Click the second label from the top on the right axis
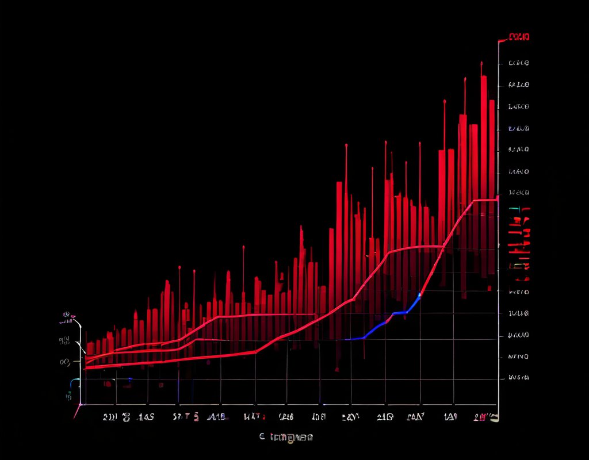 click(x=519, y=63)
